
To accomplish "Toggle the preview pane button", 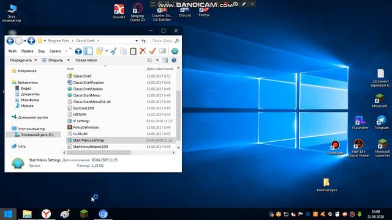I will pyautogui.click(x=165, y=60).
